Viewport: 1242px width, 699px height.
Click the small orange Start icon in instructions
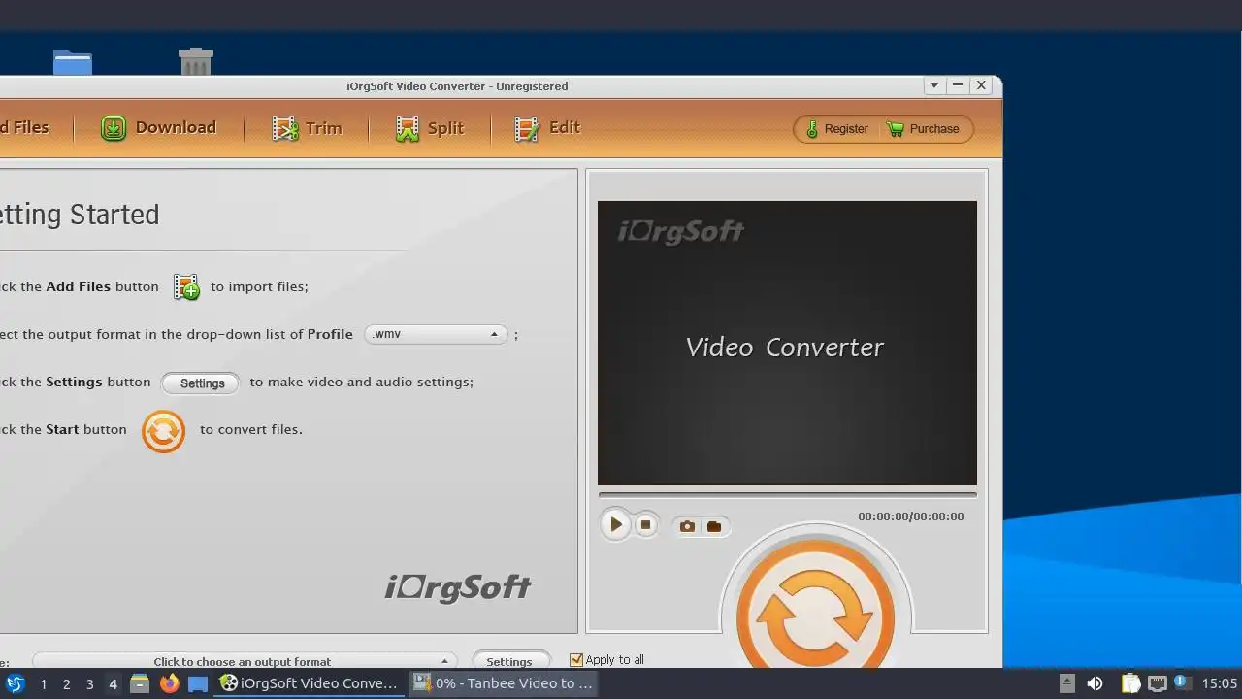point(163,431)
